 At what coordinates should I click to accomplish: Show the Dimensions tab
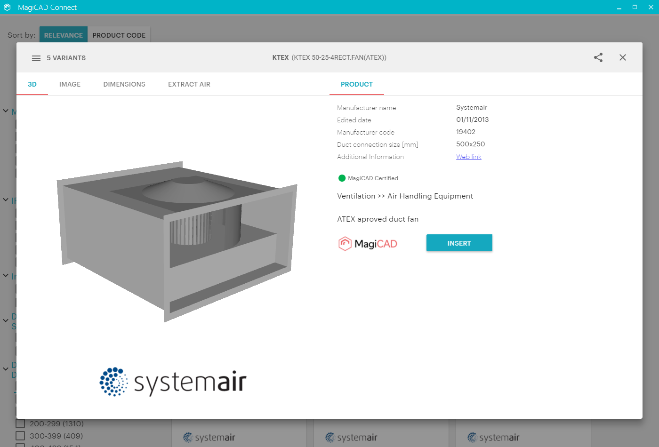[124, 84]
